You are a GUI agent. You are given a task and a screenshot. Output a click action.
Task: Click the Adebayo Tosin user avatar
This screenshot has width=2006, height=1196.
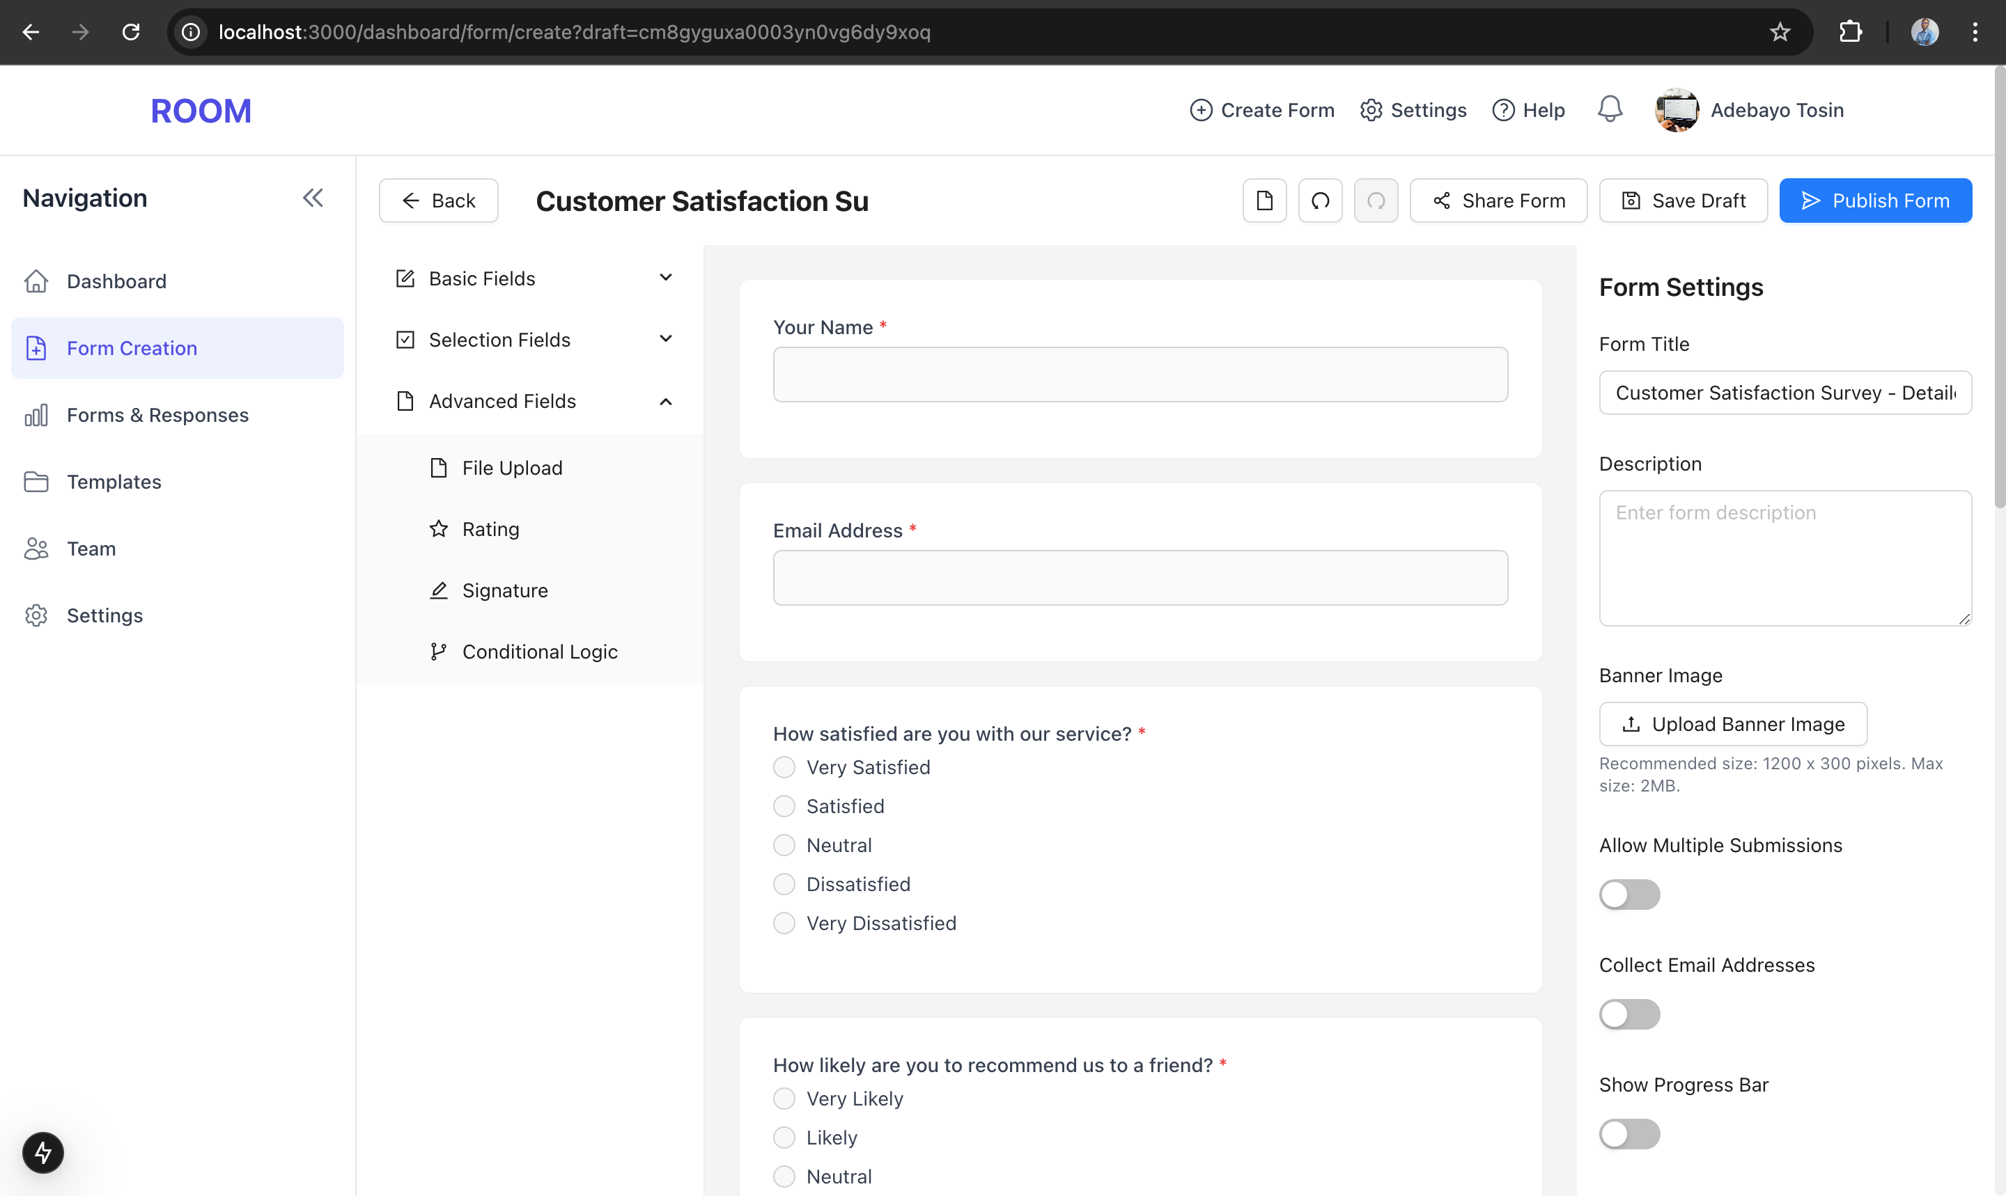pyautogui.click(x=1677, y=109)
